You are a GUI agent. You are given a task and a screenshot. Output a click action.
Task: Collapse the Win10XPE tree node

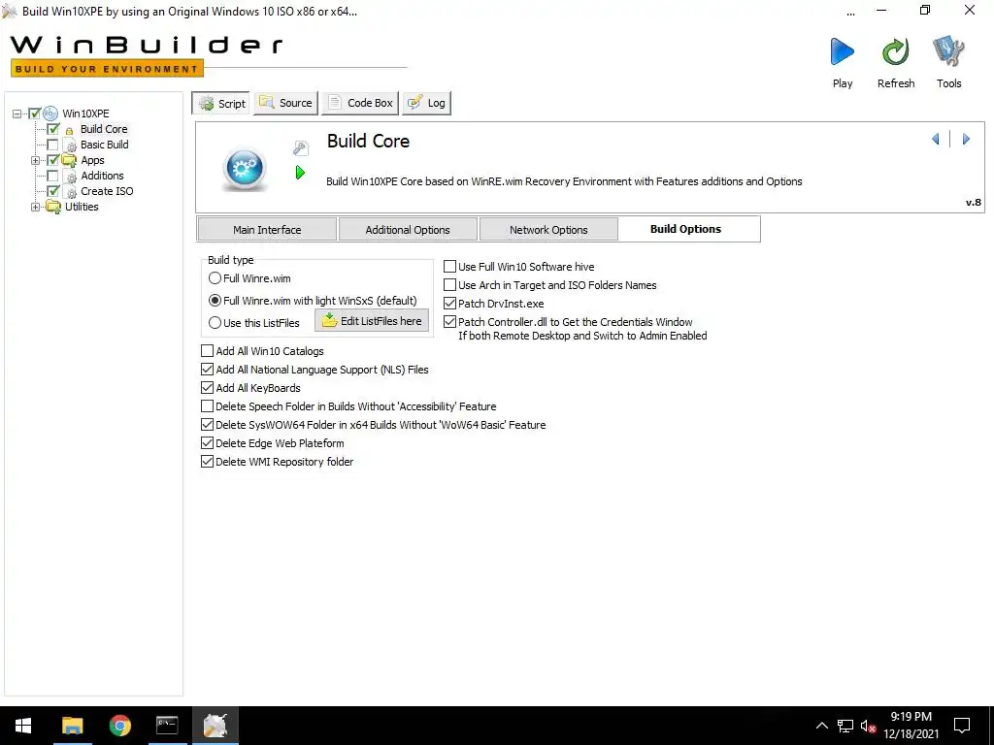pos(17,114)
